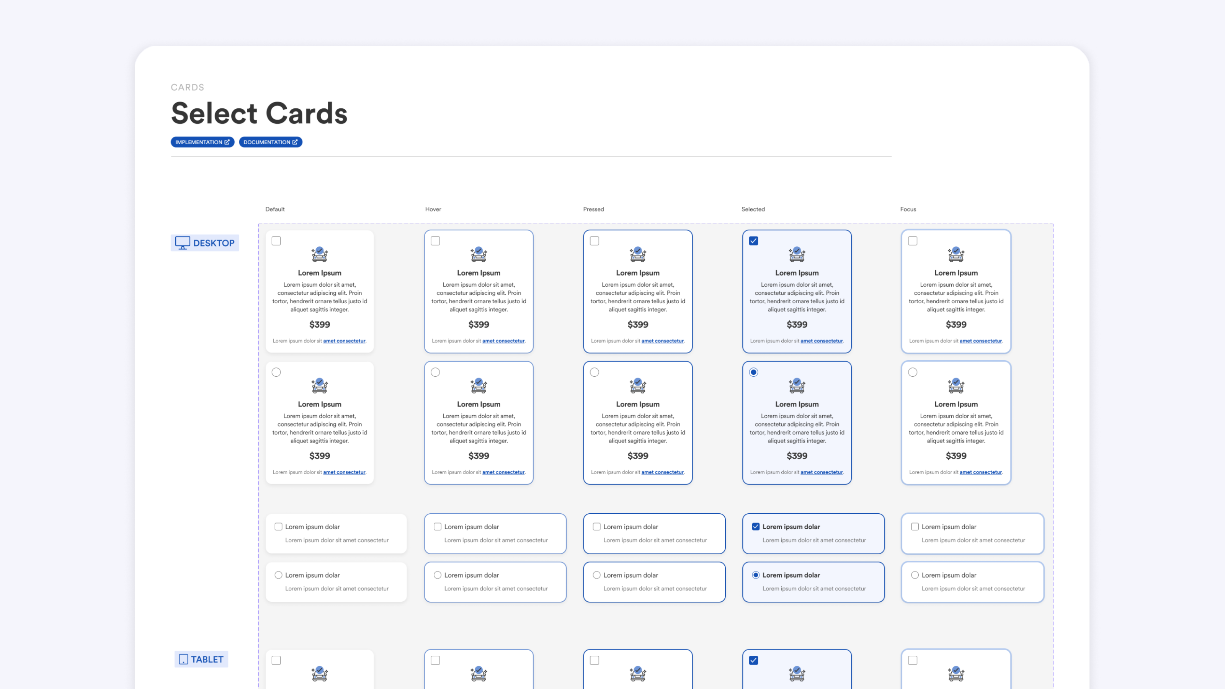This screenshot has height=689, width=1225.
Task: Toggle checked box in Selected compact card
Action: (x=756, y=526)
